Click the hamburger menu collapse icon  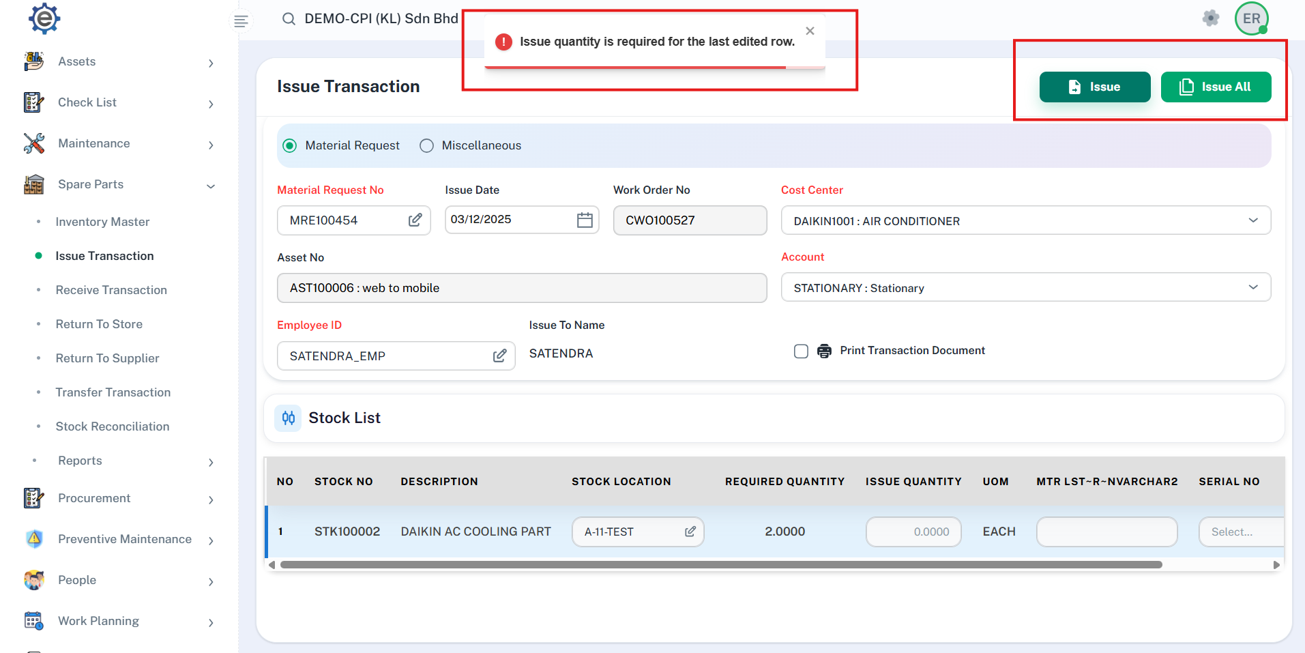tap(240, 21)
